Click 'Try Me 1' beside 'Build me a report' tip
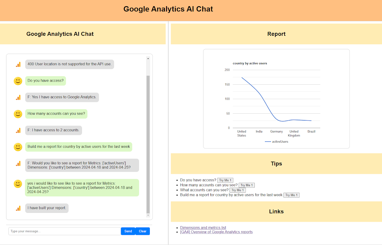 tap(291, 195)
